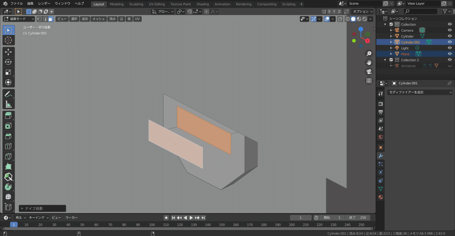Screen dimensions: 455x236
Task: Switch to Shading workspace tab
Action: click(x=202, y=4)
